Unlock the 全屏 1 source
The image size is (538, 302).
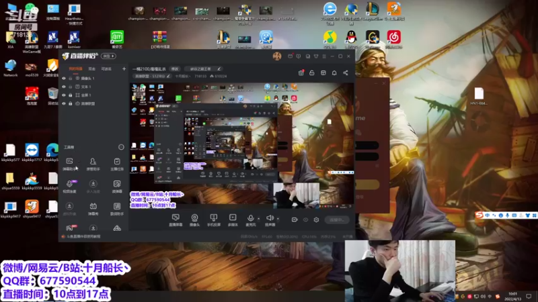(x=71, y=95)
